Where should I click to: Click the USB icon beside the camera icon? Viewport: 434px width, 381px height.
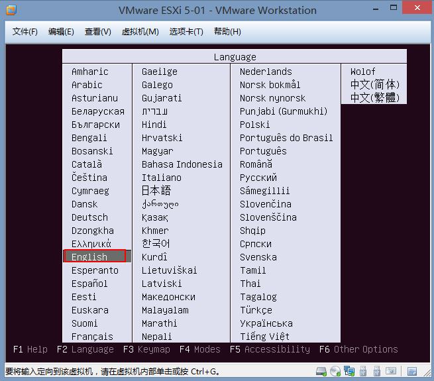377,371
